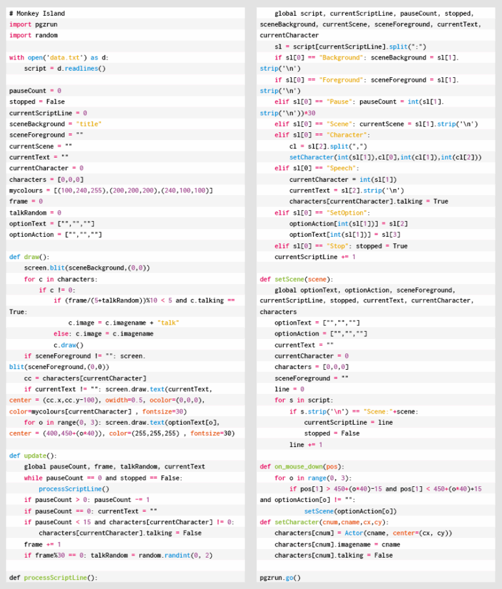502x589 pixels.
Task: Click the 'script = d.readlines()' line
Action: point(65,68)
